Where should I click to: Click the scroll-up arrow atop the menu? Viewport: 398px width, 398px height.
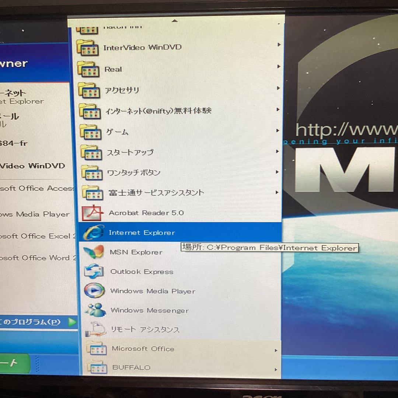pyautogui.click(x=174, y=21)
